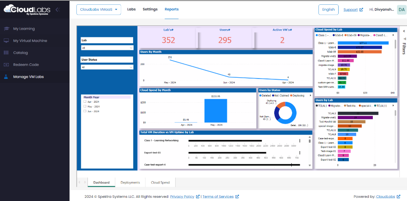Open the Lab filter dropdown

click(x=107, y=48)
